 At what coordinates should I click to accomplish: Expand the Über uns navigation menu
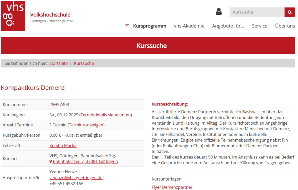pos(285,26)
